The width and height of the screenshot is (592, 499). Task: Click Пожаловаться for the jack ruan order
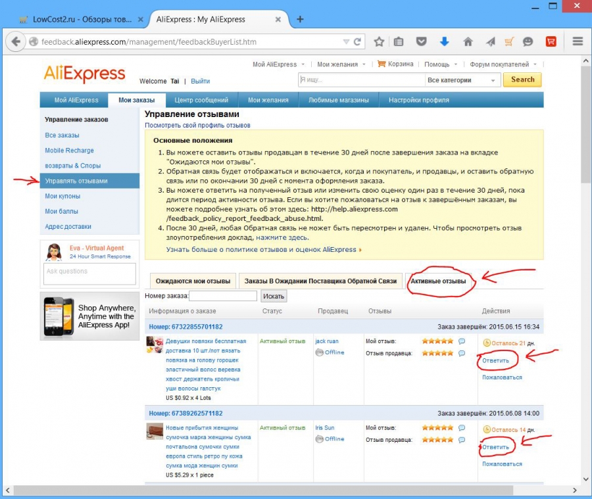tap(502, 377)
